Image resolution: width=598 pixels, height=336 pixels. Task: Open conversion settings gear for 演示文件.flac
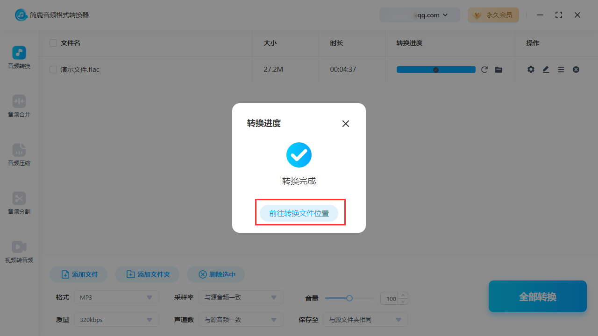coord(531,69)
